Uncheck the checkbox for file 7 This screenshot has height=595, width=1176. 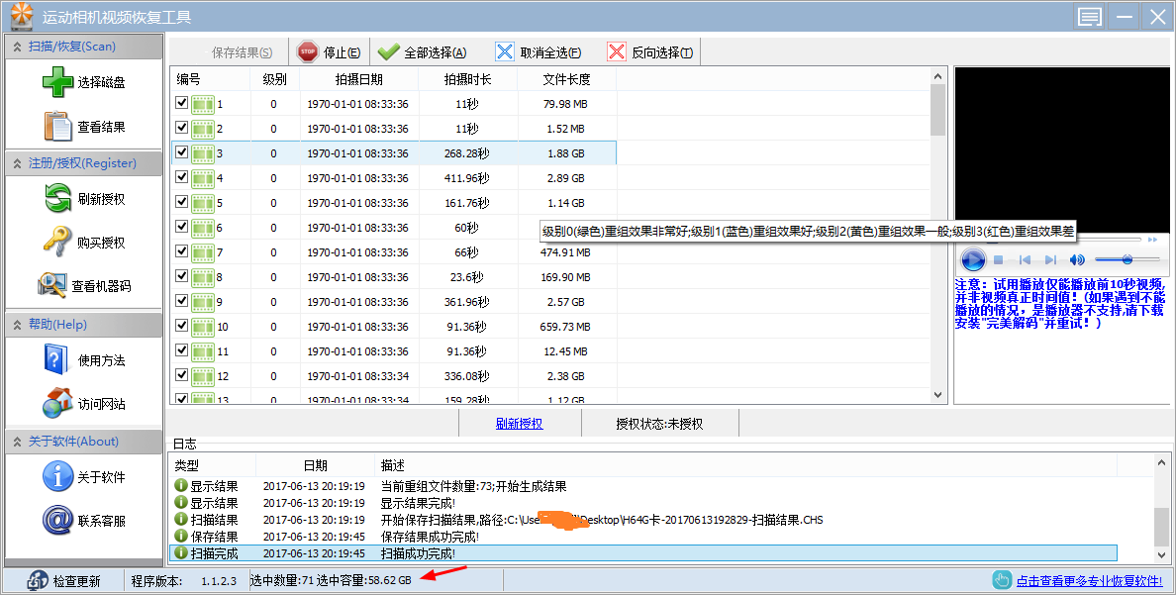181,251
